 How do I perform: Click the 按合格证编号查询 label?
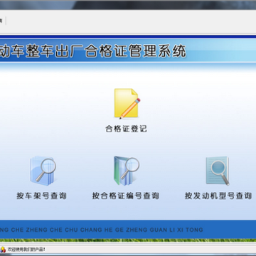pos(126,196)
